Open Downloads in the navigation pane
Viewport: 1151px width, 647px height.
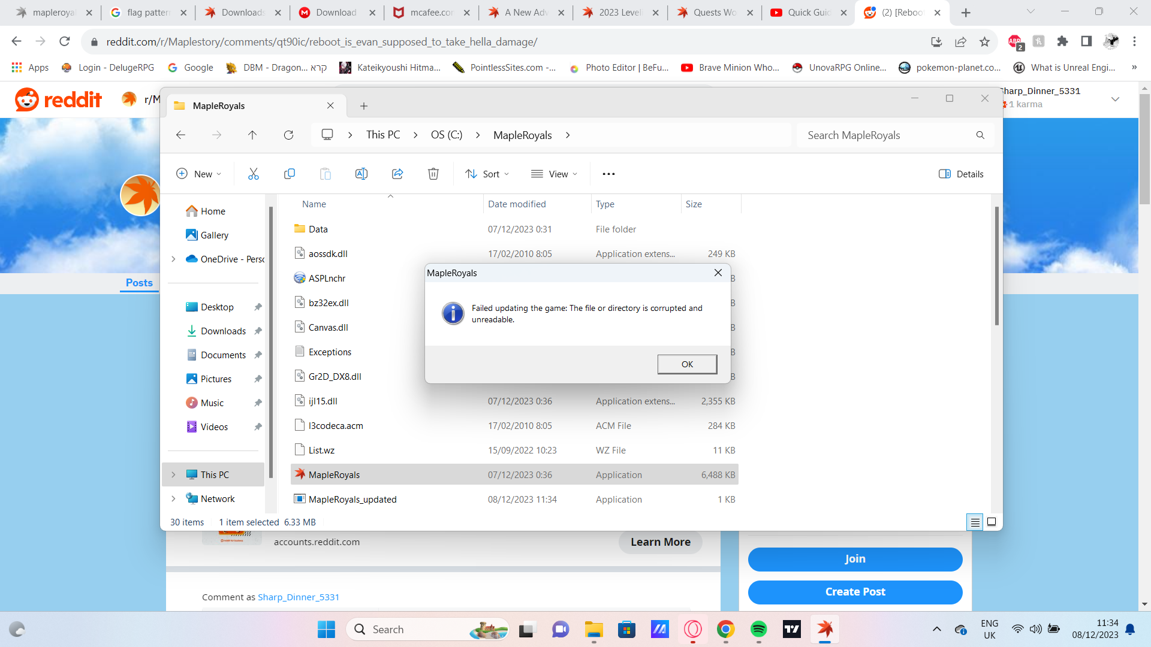[223, 331]
